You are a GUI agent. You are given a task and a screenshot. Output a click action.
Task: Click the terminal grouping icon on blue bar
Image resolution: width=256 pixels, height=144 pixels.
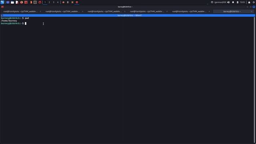coord(2,15)
